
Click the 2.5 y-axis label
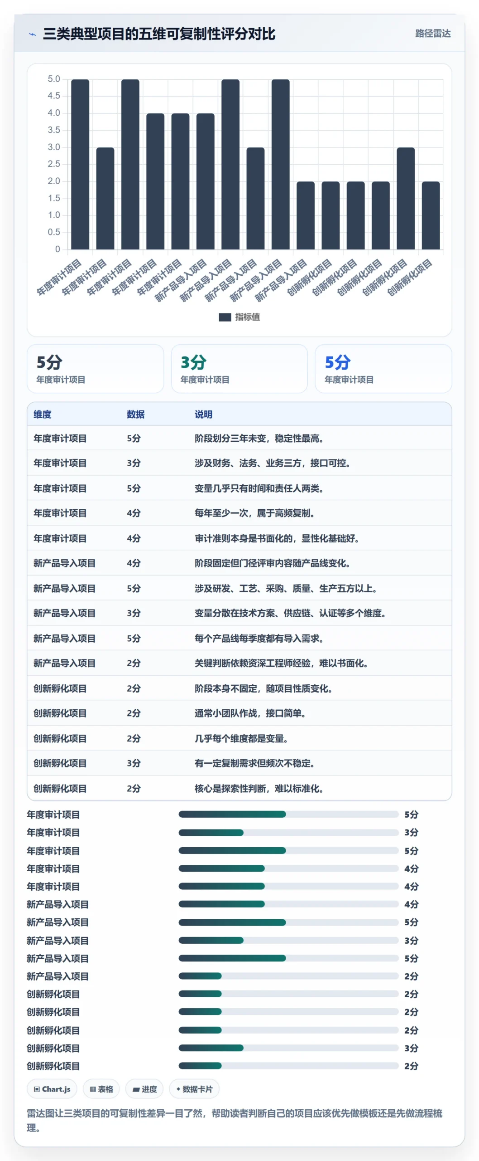point(54,164)
